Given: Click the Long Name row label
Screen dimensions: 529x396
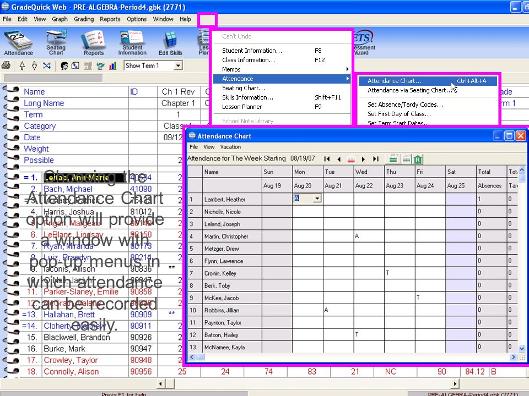Looking at the screenshot, I should 44,103.
